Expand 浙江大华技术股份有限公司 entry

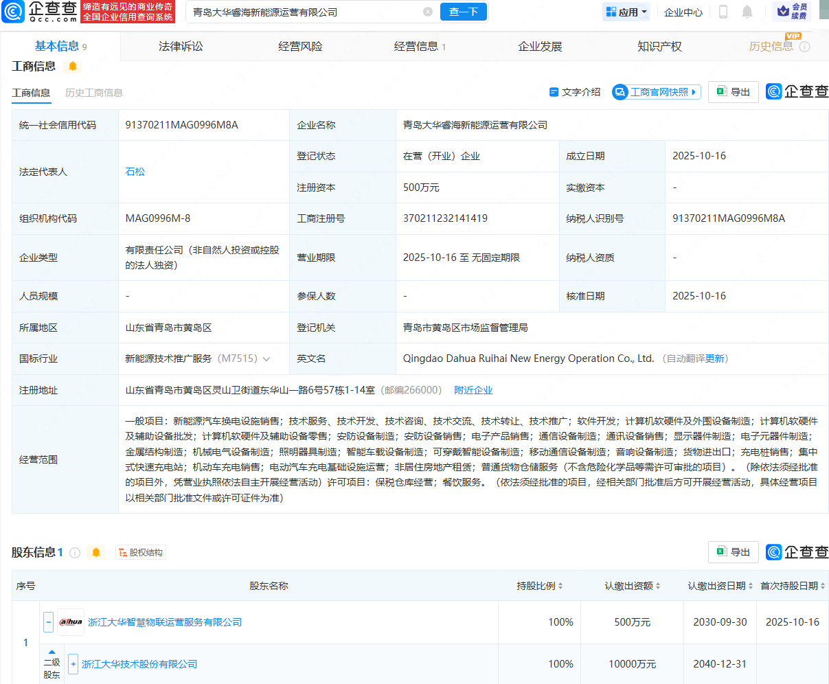(x=72, y=663)
